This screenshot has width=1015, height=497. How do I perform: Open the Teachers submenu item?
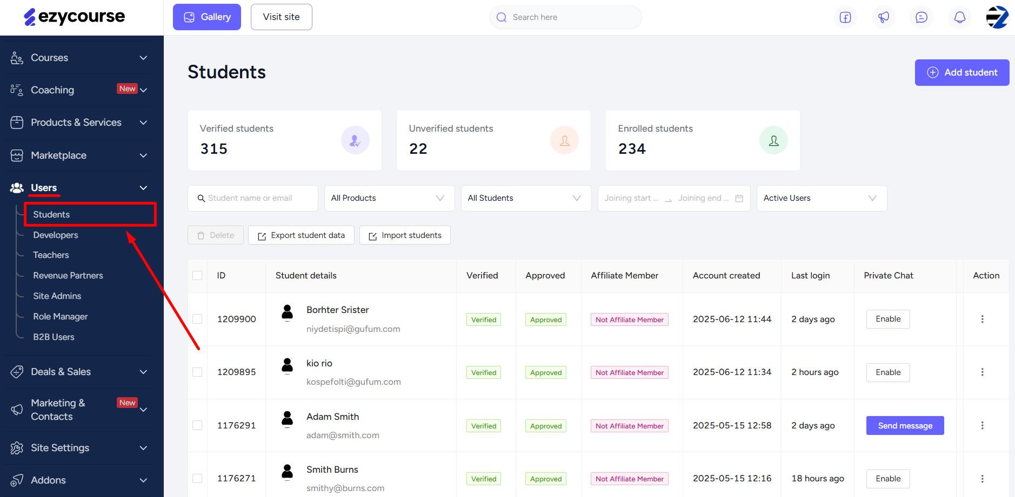click(x=51, y=255)
